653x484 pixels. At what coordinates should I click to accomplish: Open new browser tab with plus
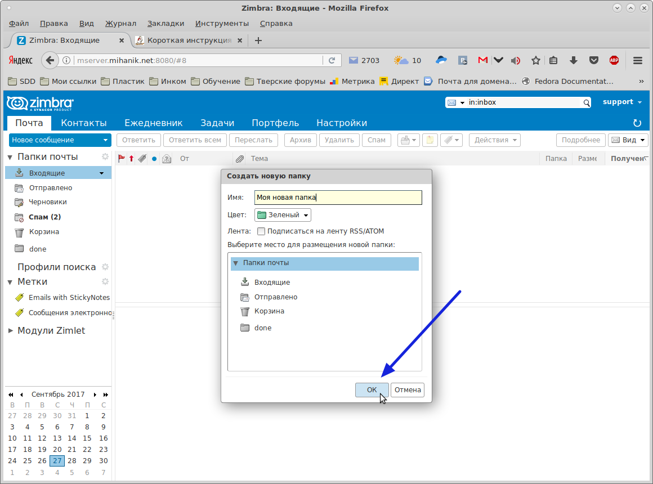click(258, 41)
